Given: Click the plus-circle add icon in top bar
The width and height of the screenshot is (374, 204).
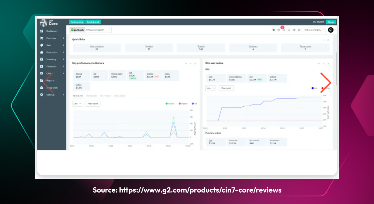Looking at the screenshot, I should [279, 30].
